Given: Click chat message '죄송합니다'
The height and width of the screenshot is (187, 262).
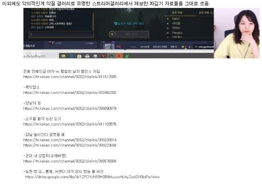Looking at the screenshot, I should (x=50, y=16).
